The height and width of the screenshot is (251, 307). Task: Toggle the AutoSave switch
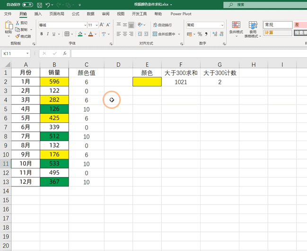(27, 5)
